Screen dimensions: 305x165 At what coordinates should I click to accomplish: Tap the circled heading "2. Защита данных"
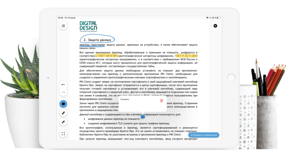pos(97,39)
